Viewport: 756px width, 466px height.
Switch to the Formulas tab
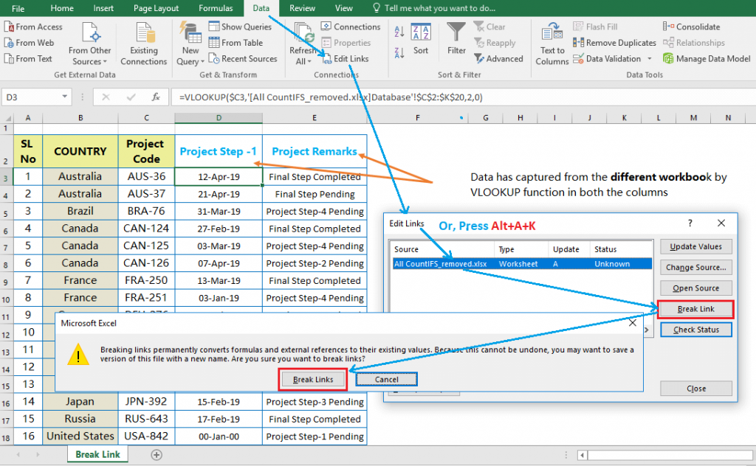[x=216, y=8]
